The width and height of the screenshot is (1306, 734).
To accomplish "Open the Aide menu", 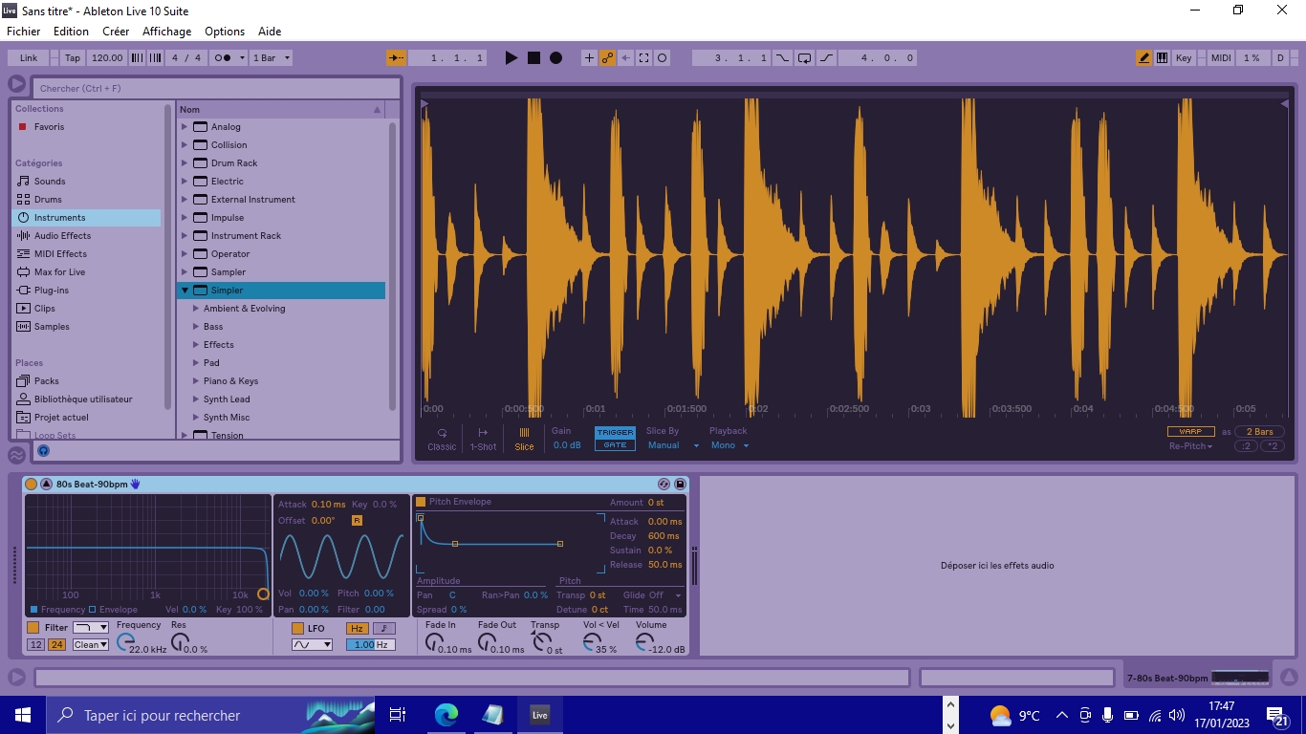I will click(x=270, y=32).
